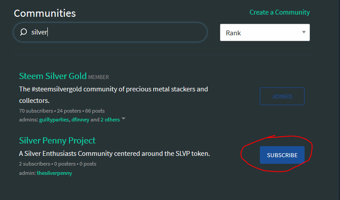Viewport: 340px width, 200px height.
Task: Click the 'A Silver Enthusiasts Community' description
Action: coord(114,154)
